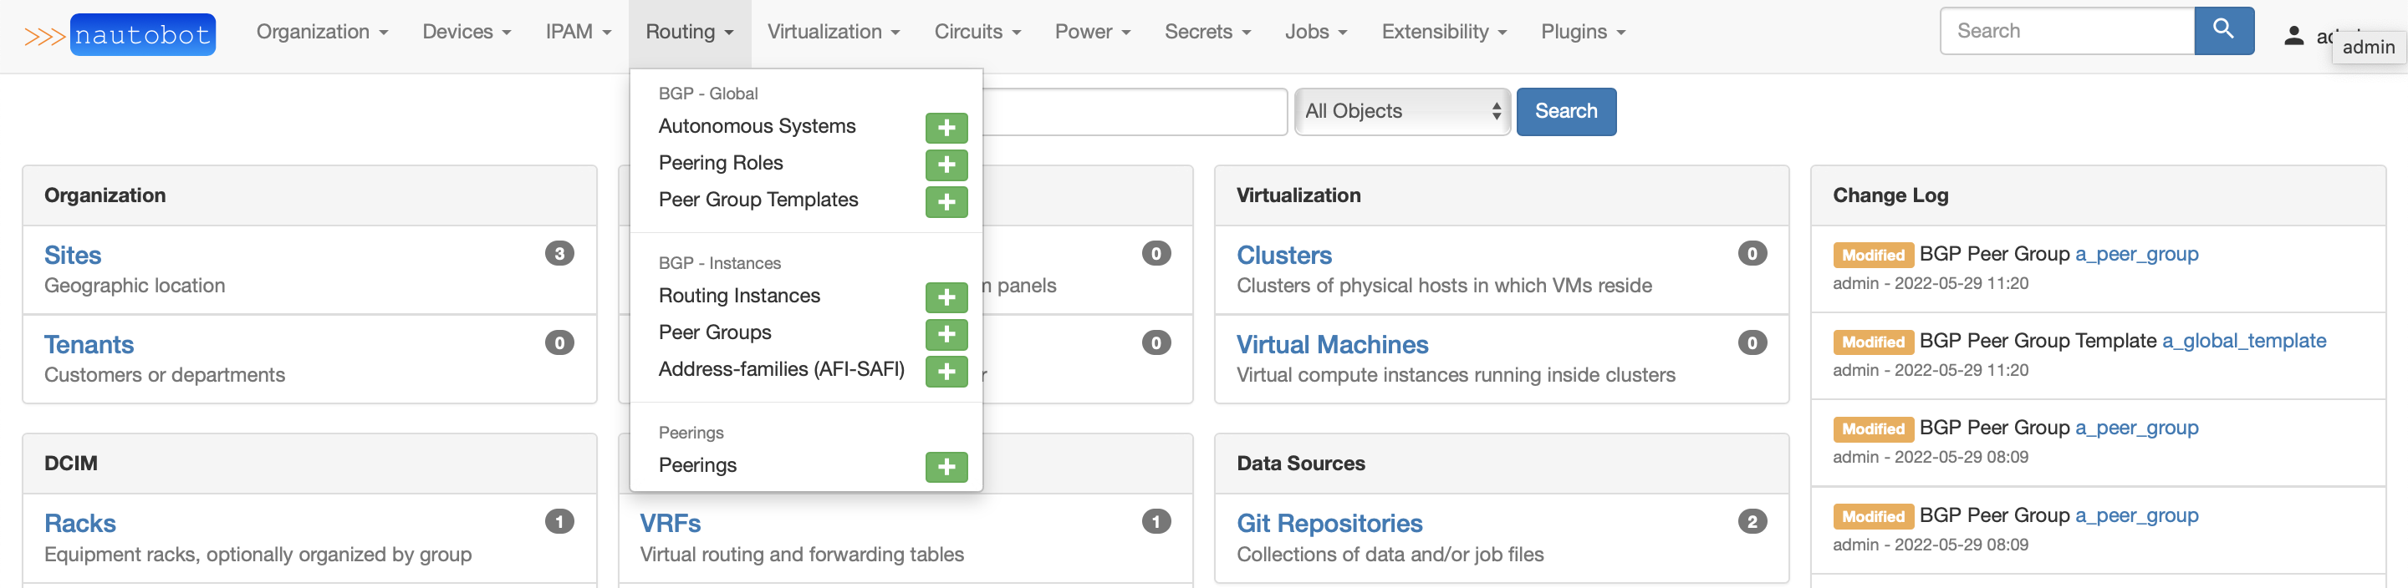Click the Nautobot logo
2408x588 pixels.
click(142, 34)
